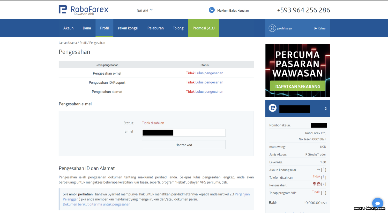Click the Keluar logout arrow icon

[315, 28]
